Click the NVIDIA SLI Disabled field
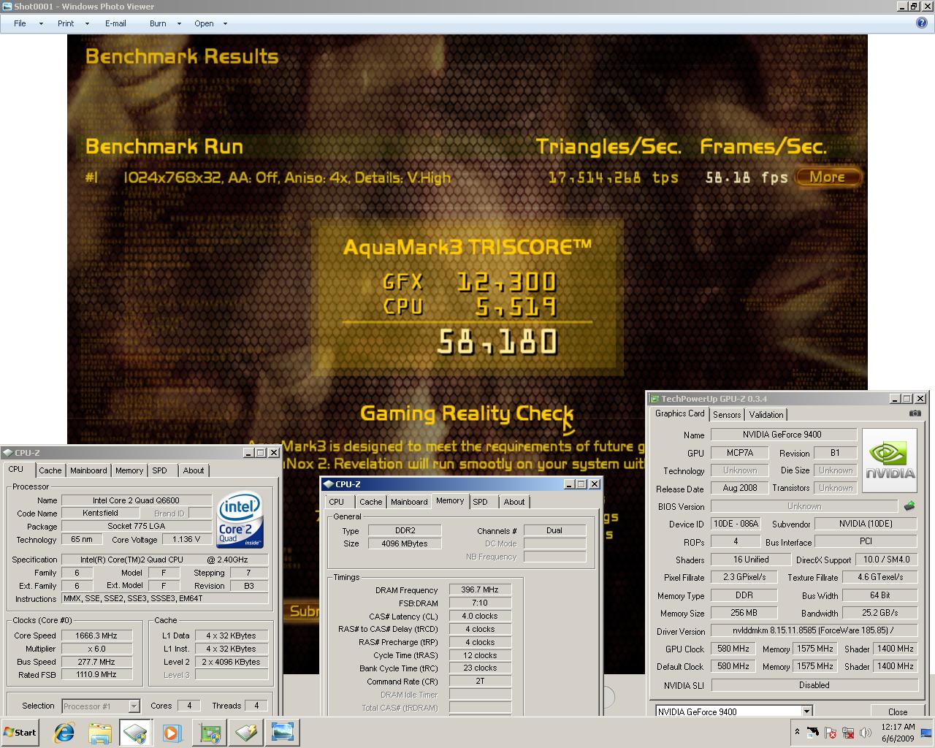 click(814, 685)
